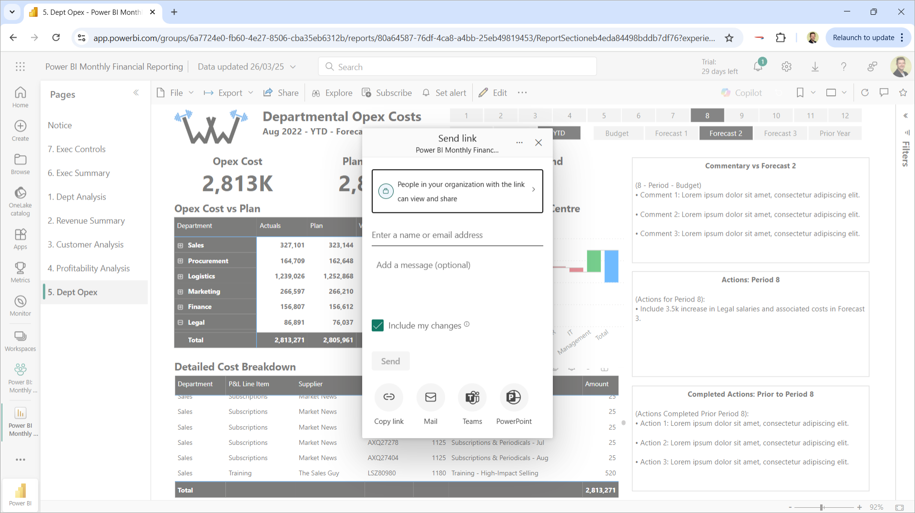Viewport: 915px width, 513px height.
Task: Open the Monitor hub
Action: pyautogui.click(x=20, y=305)
